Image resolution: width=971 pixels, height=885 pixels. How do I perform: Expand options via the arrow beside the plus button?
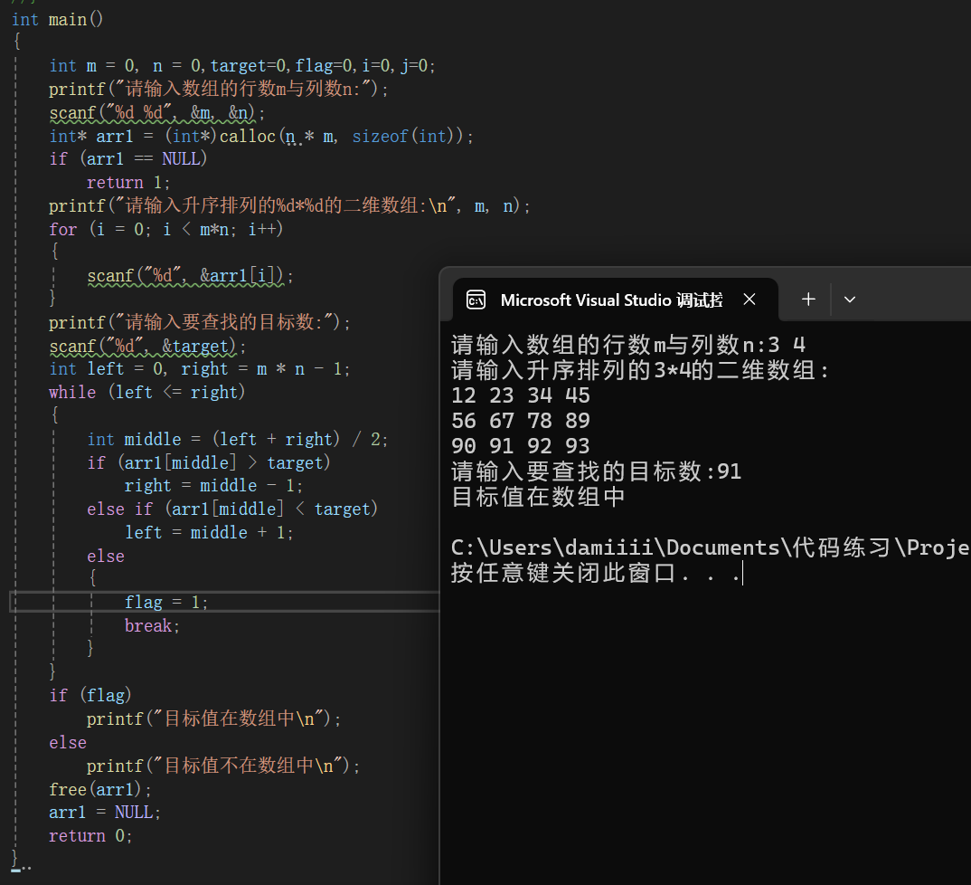coord(849,299)
